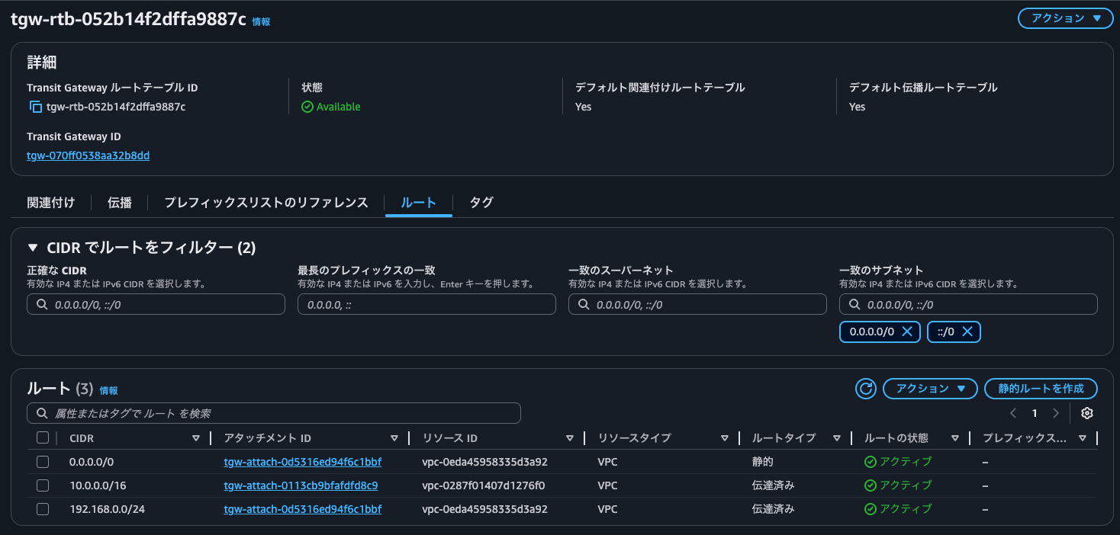Open the routes table preferences gear
The width and height of the screenshot is (1120, 535).
(1086, 413)
